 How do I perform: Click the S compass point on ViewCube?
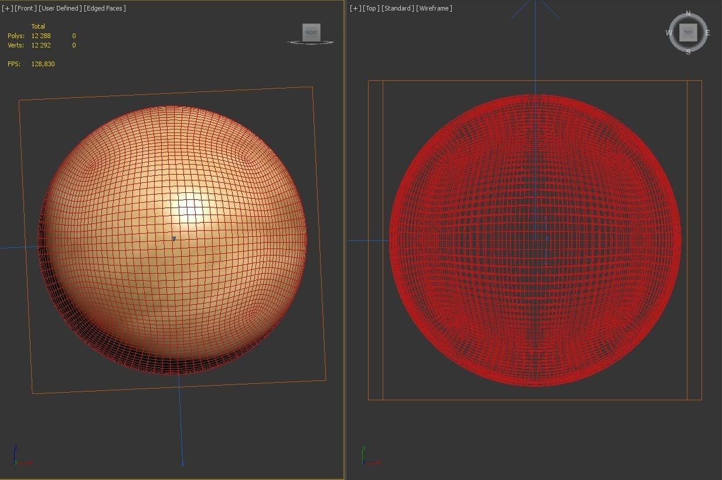pyautogui.click(x=688, y=52)
